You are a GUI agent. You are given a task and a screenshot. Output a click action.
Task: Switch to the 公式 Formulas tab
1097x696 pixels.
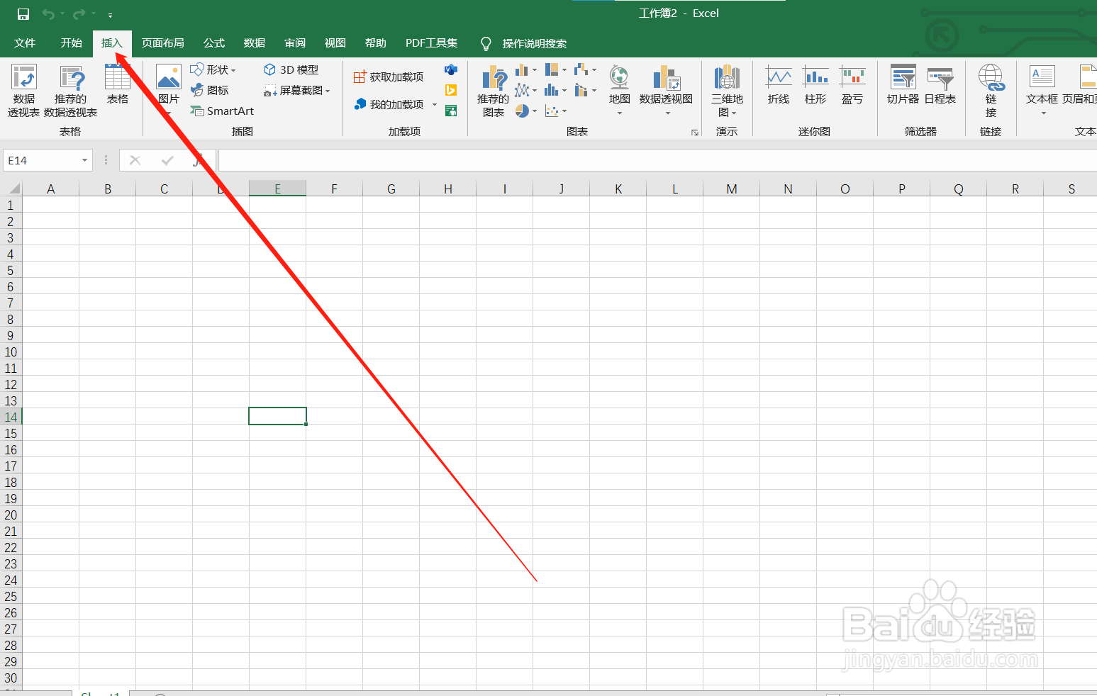[x=214, y=43]
